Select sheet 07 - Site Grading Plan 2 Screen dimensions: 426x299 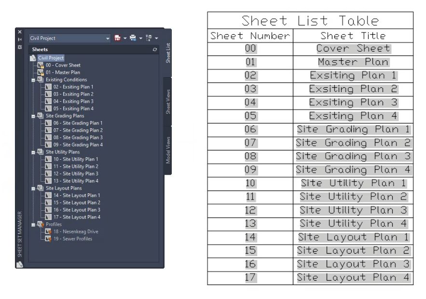(x=78, y=130)
